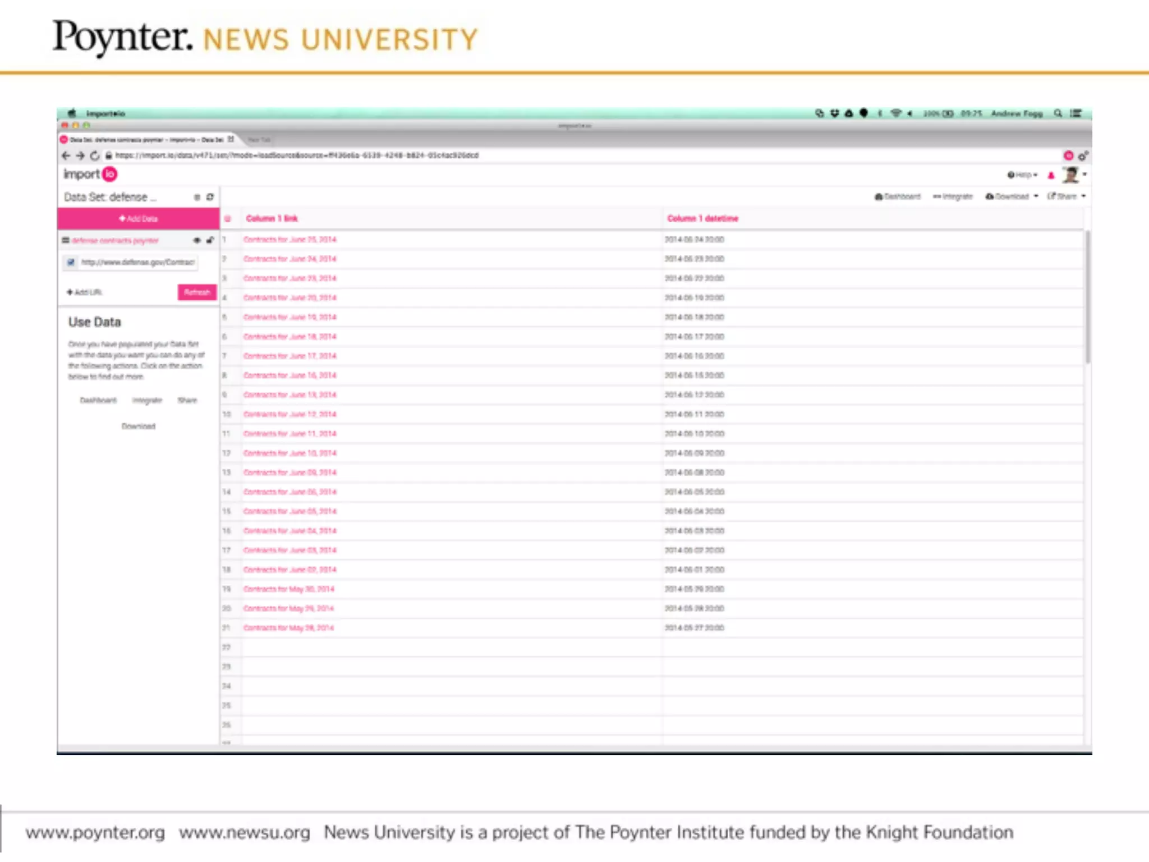Click the browser back arrow

[x=66, y=155]
